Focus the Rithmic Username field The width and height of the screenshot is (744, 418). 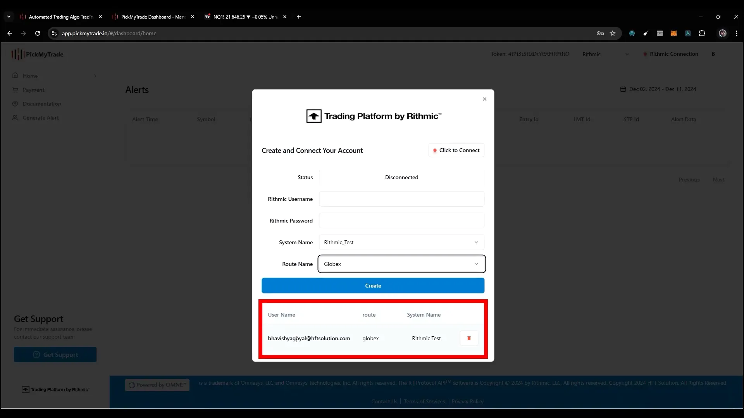click(401, 199)
